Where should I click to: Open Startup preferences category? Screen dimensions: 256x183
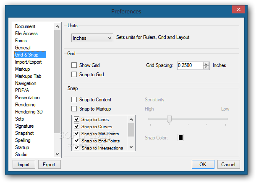click(x=22, y=147)
